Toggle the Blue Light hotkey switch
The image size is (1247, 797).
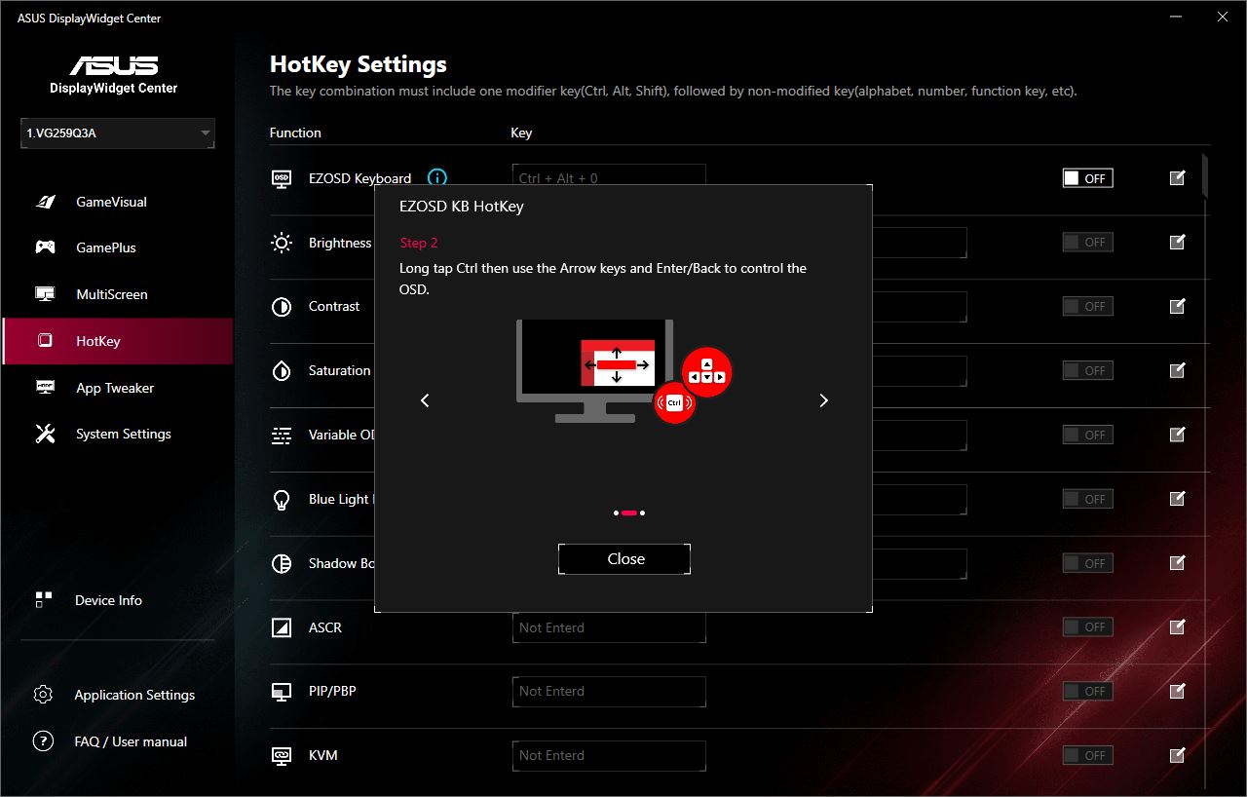pos(1087,499)
